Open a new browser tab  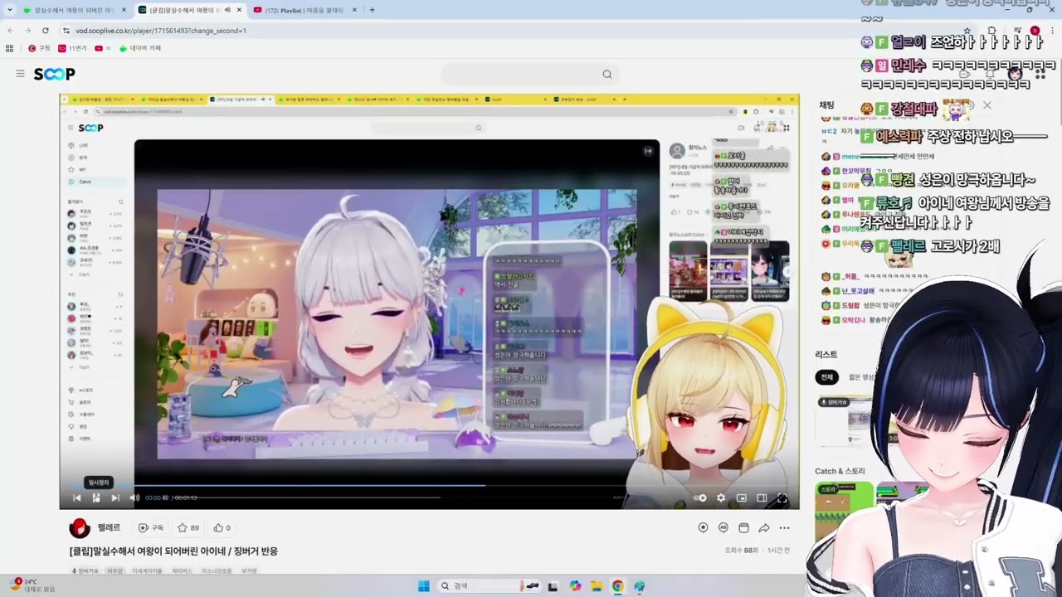[x=372, y=10]
